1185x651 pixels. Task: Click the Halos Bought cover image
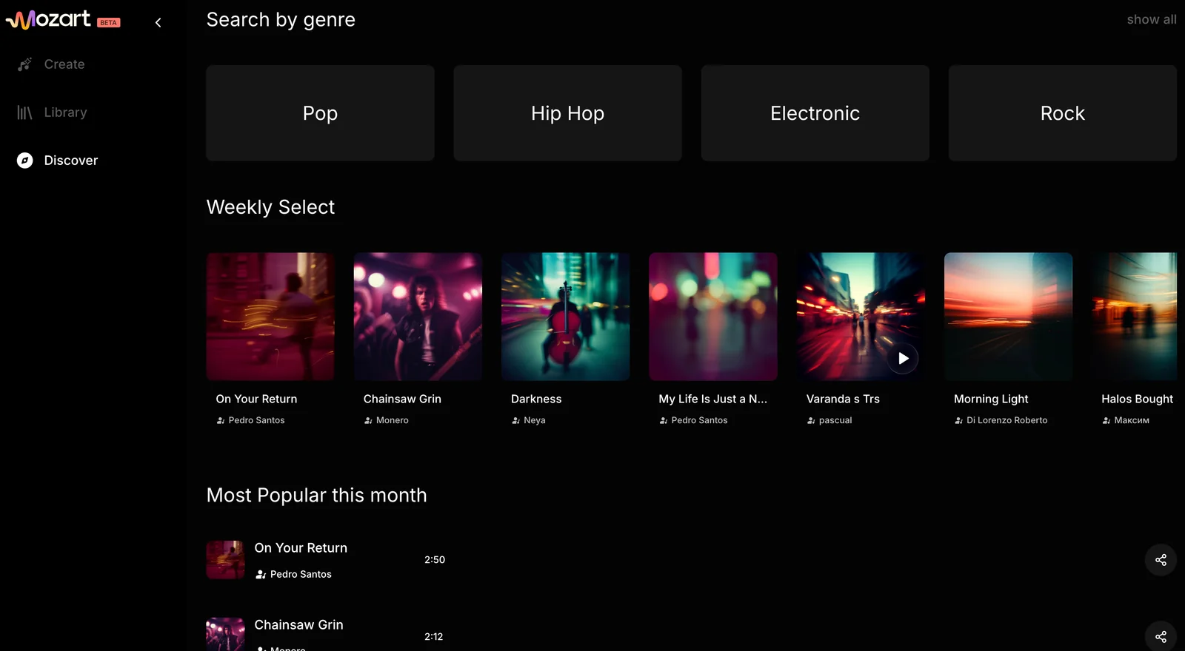[x=1134, y=317]
